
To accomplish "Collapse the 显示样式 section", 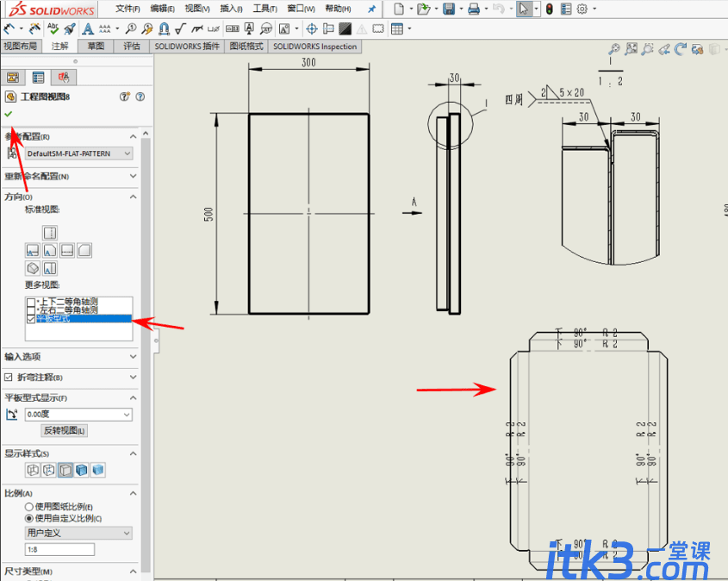I will pos(134,453).
